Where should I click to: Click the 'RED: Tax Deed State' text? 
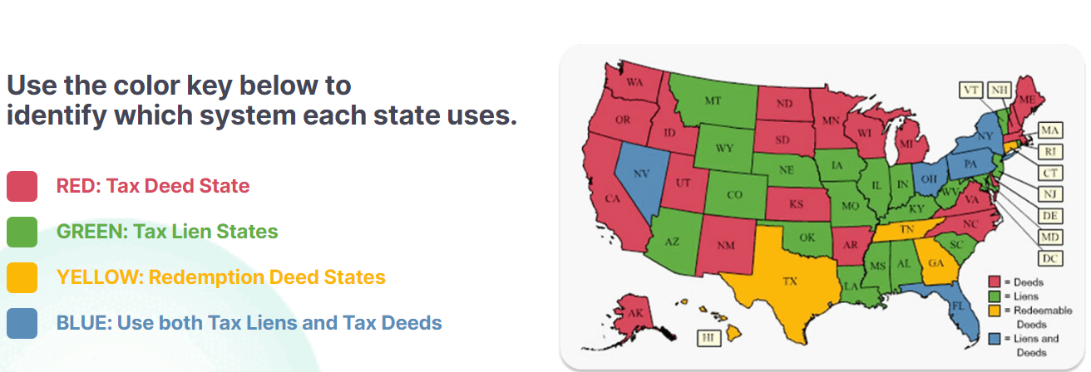coord(153,186)
